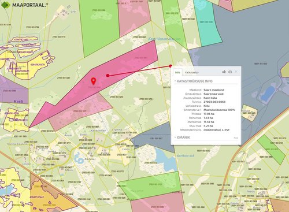Image resolution: width=289 pixels, height=212 pixels.
Task: Click the red location pin marker
Action: point(94,81)
